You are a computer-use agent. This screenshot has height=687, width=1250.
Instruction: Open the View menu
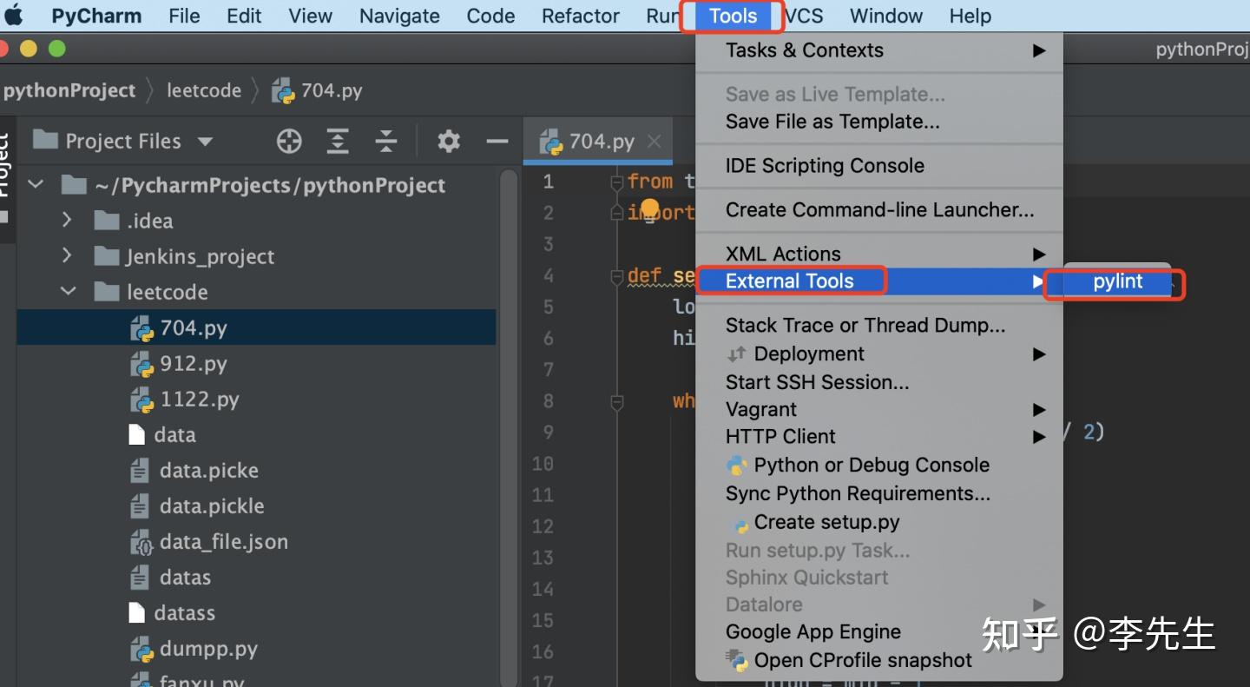[x=310, y=16]
